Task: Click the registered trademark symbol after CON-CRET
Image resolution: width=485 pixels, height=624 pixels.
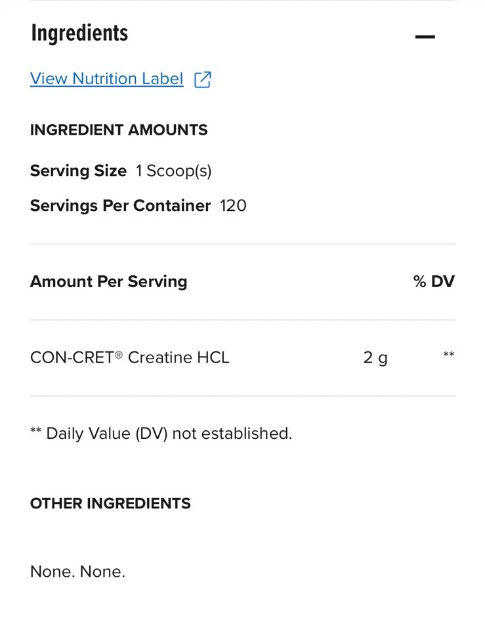Action: [x=119, y=355]
